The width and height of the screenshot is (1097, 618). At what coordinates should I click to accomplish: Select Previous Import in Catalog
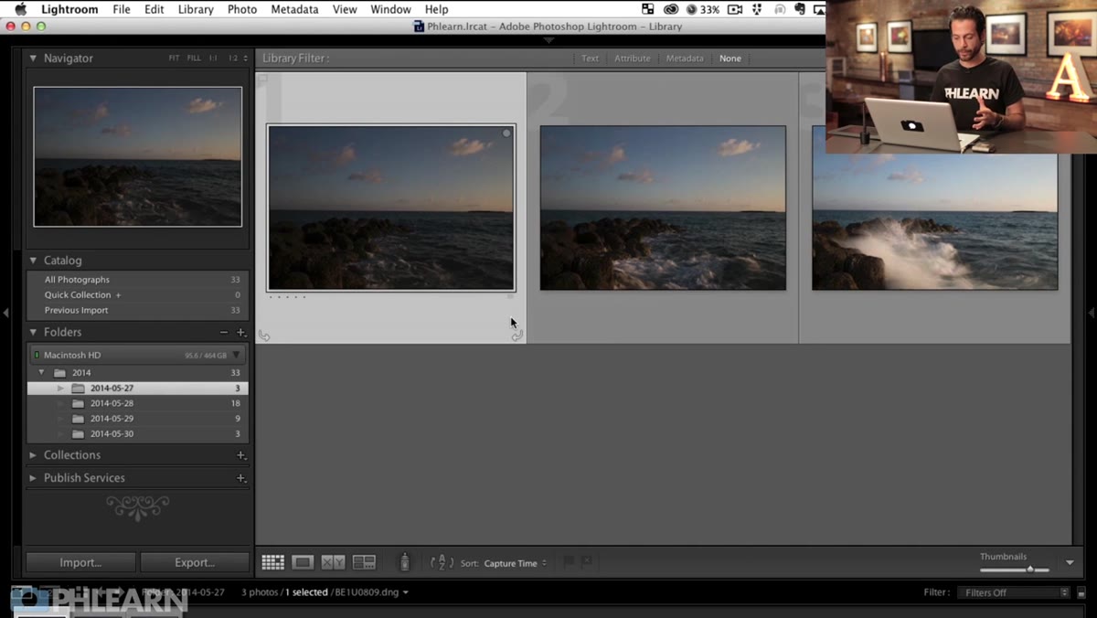click(137, 310)
